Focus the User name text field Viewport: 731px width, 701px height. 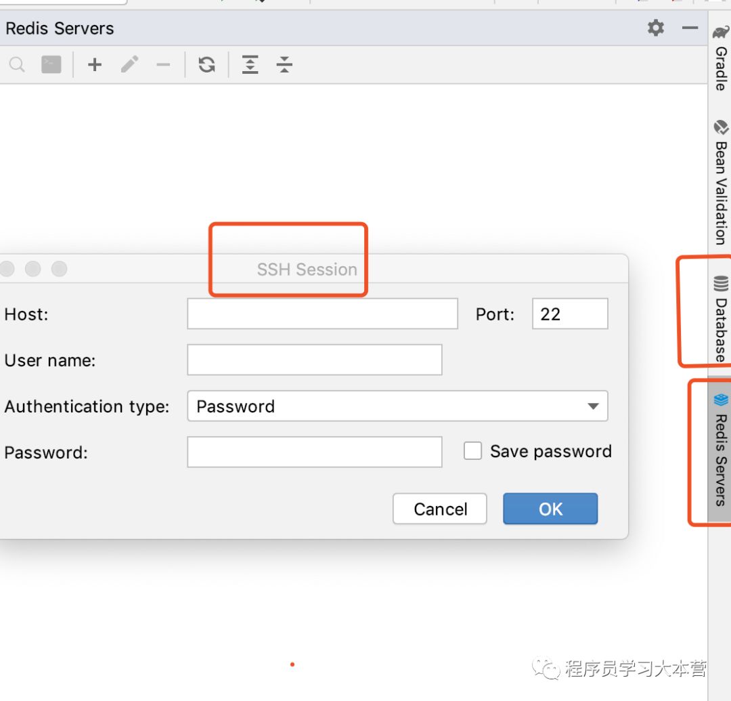point(315,360)
